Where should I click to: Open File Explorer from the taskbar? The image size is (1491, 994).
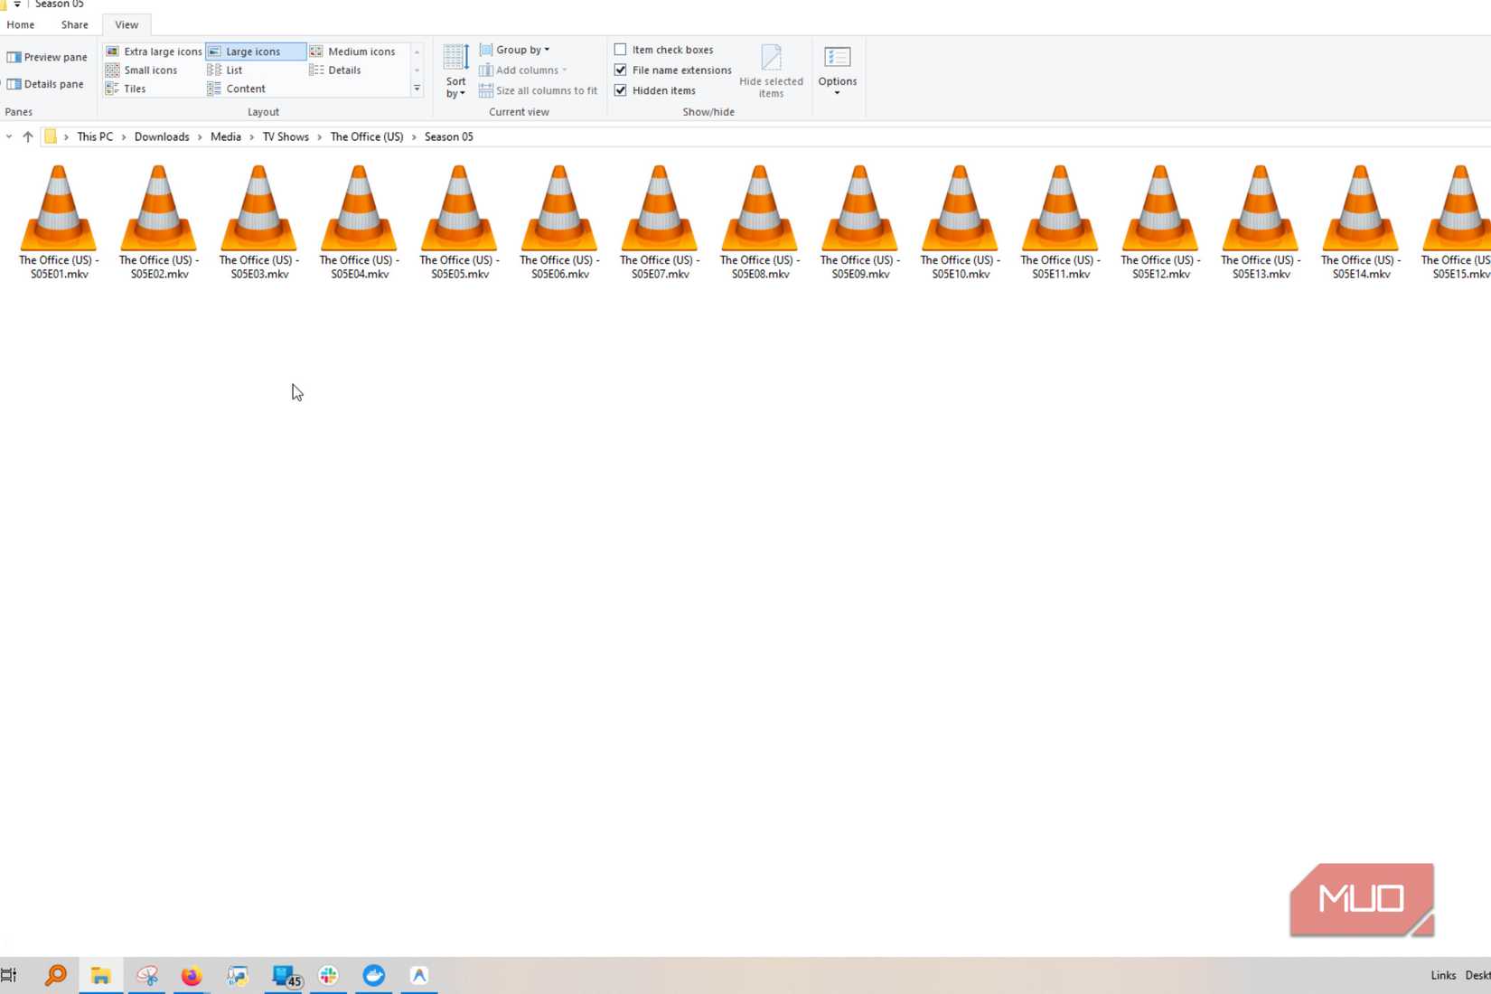(100, 975)
